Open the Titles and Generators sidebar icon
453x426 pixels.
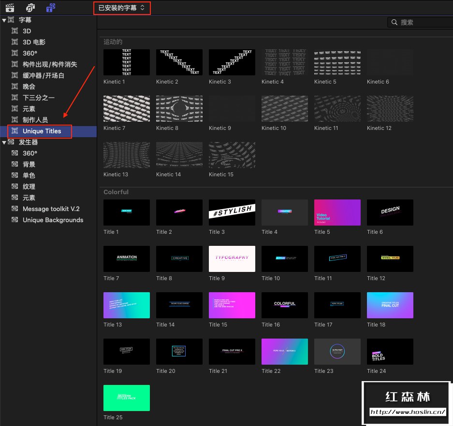51,8
